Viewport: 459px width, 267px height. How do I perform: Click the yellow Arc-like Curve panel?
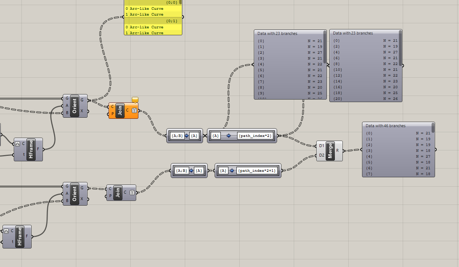pyautogui.click(x=153, y=18)
